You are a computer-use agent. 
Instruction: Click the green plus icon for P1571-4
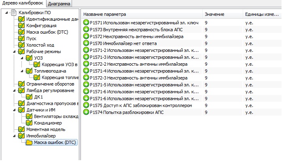(86, 71)
